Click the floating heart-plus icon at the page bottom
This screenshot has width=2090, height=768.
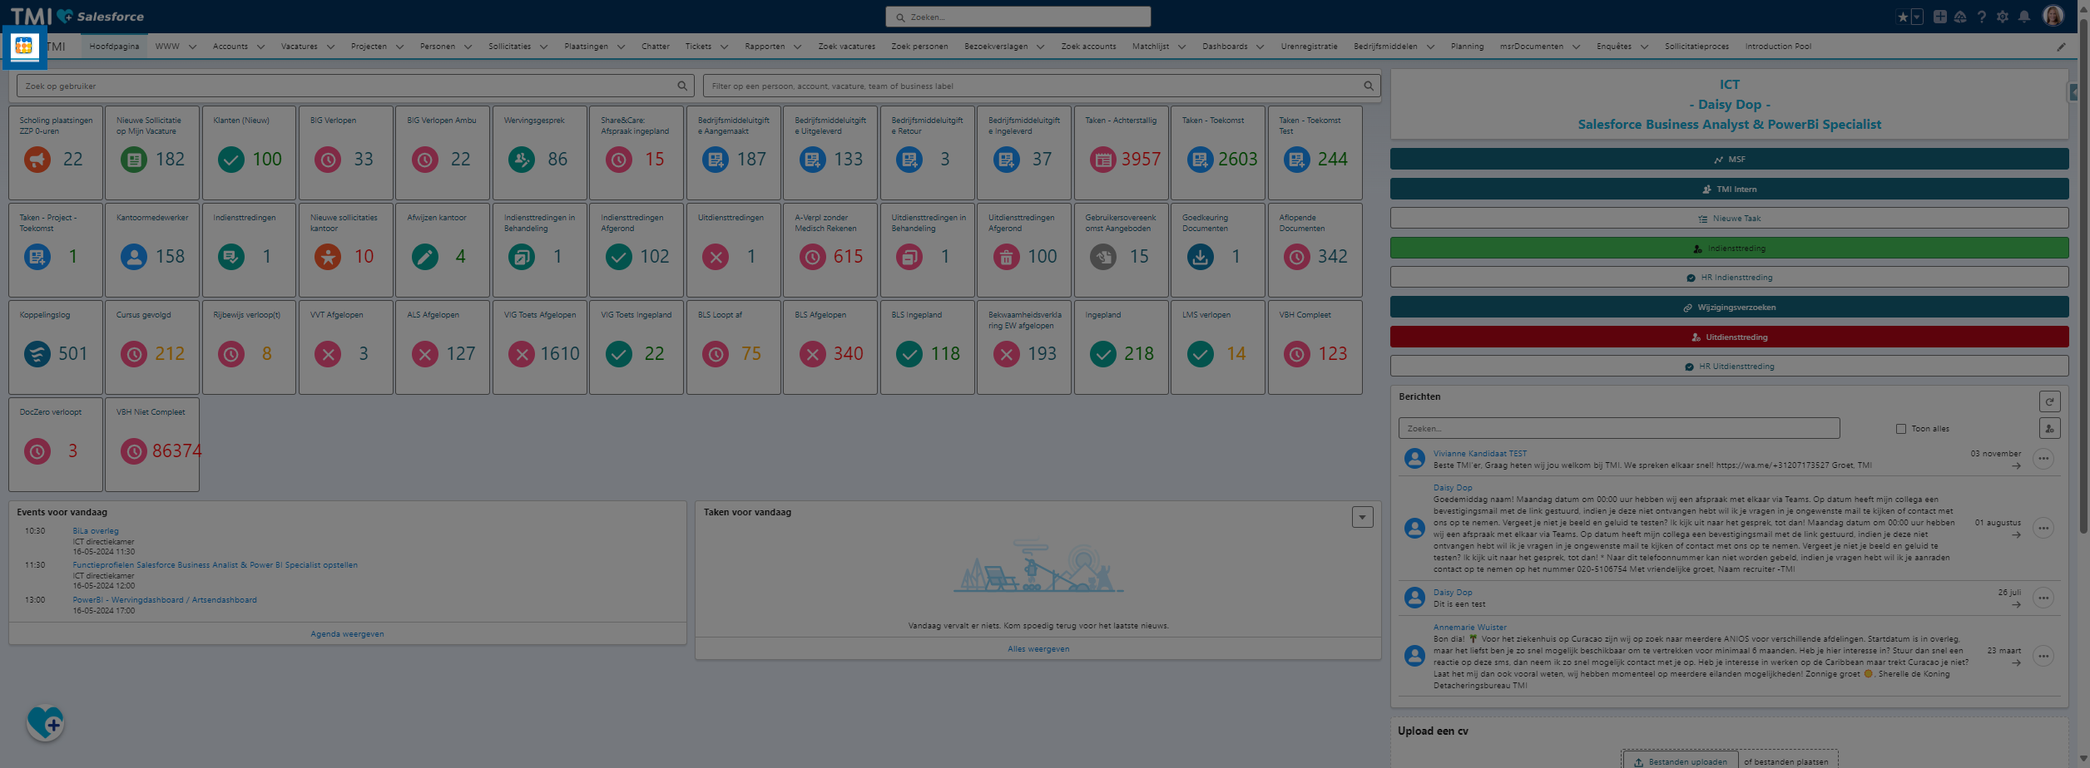click(x=46, y=723)
